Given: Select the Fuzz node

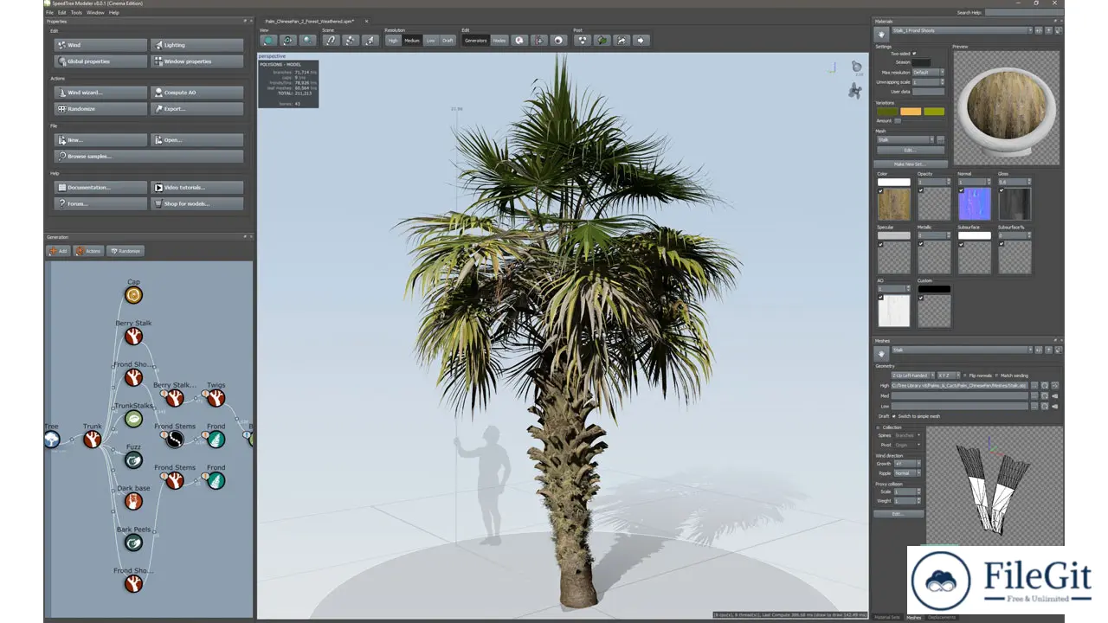Looking at the screenshot, I should [x=133, y=460].
